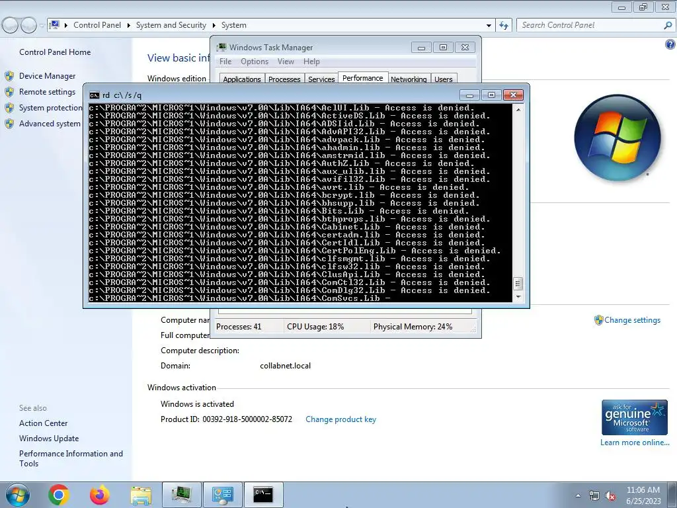Open Windows Explorer from the taskbar

(141, 495)
